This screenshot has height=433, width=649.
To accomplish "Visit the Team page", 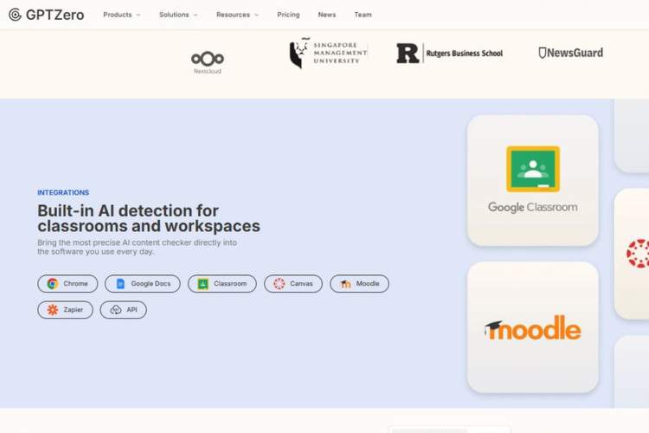I will 363,15.
